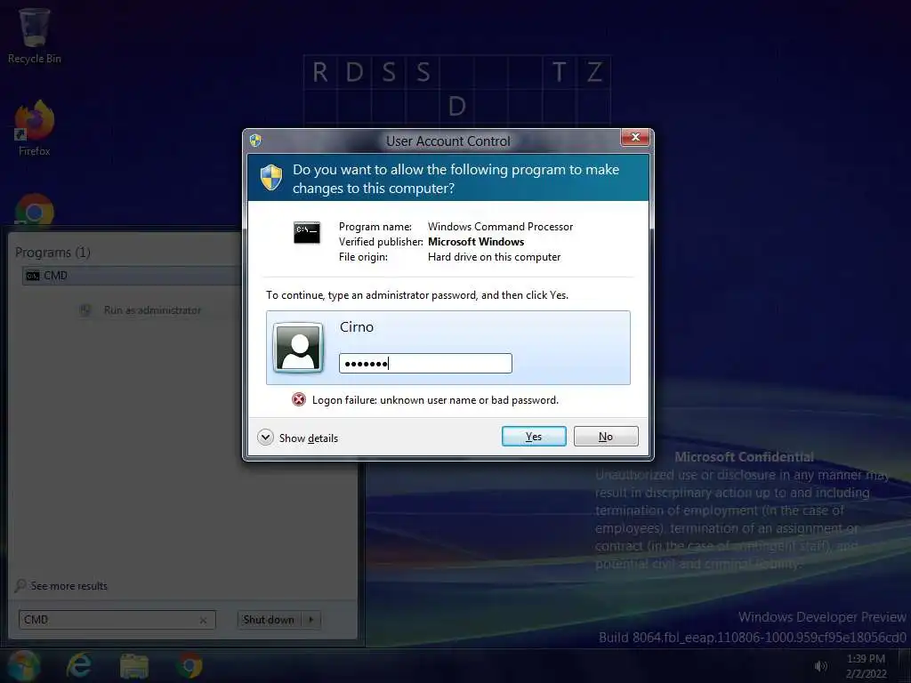Click No in User Account Control
Screen dimensions: 911x683
click(x=605, y=436)
